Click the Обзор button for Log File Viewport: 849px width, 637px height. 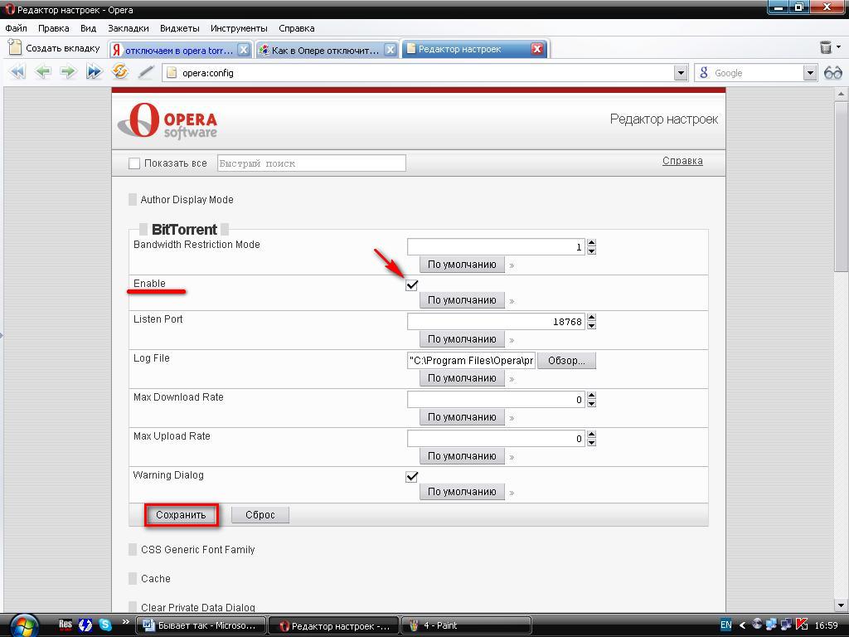[x=566, y=361]
